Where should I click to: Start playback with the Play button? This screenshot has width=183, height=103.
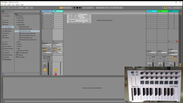pos(74,8)
